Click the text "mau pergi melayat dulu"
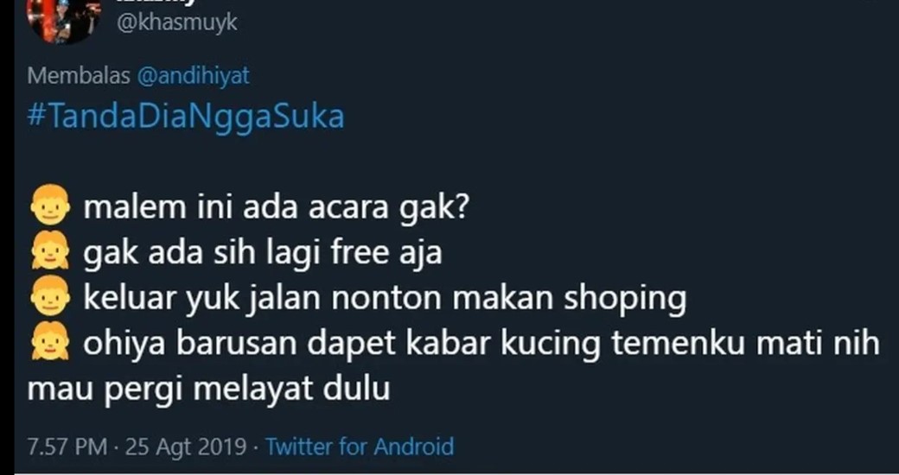 tap(208, 389)
